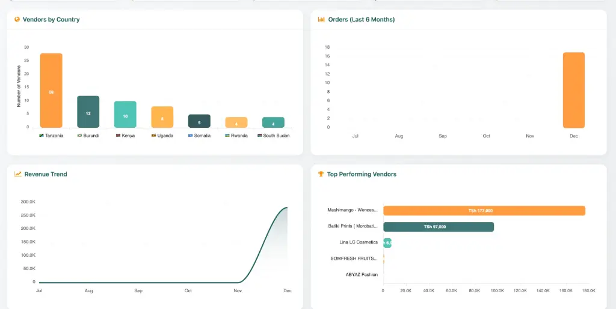Click the Revenue Trend peak at Dec
Viewport: 616px width, 309px height.
pyautogui.click(x=287, y=208)
